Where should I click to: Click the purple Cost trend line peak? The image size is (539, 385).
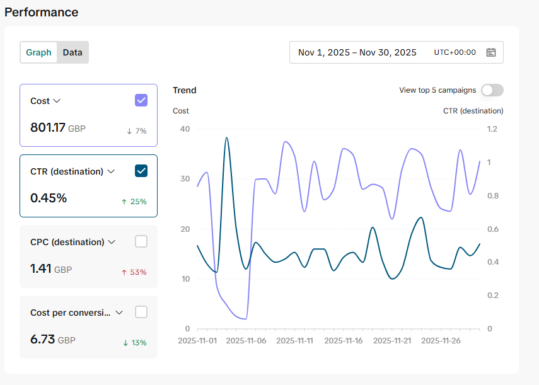click(286, 142)
